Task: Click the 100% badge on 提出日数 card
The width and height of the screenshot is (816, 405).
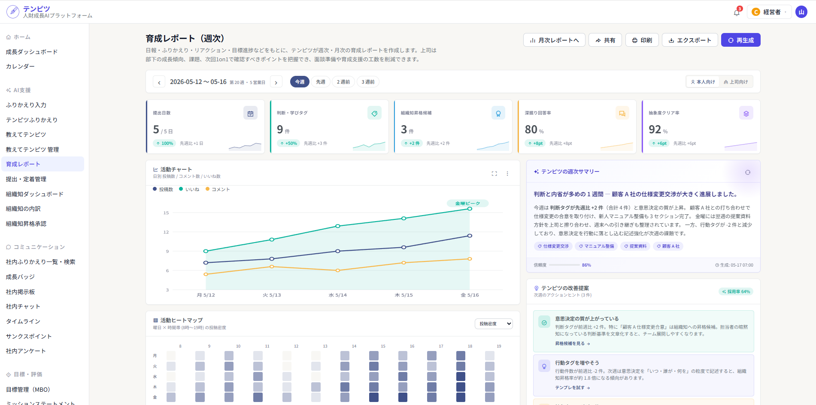Action: tap(164, 143)
